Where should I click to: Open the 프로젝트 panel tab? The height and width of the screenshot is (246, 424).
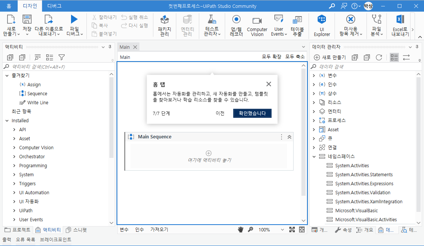pos(18,230)
